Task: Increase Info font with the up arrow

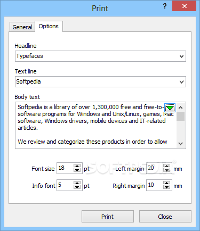Action: point(77,183)
